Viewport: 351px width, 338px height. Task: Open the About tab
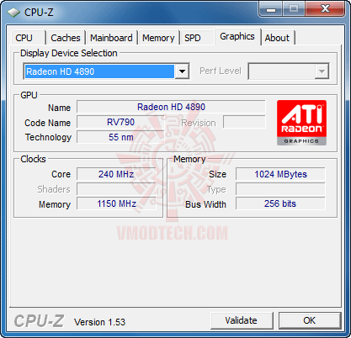click(x=278, y=38)
